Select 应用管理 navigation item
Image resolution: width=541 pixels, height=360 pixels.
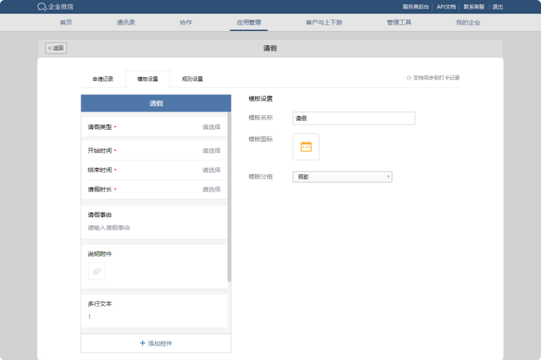(249, 22)
